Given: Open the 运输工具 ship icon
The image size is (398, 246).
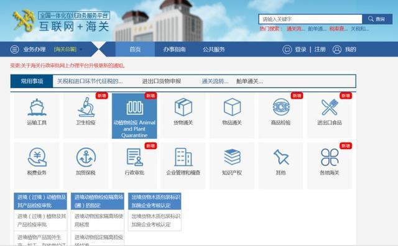Looking at the screenshot, I should pyautogui.click(x=37, y=107).
